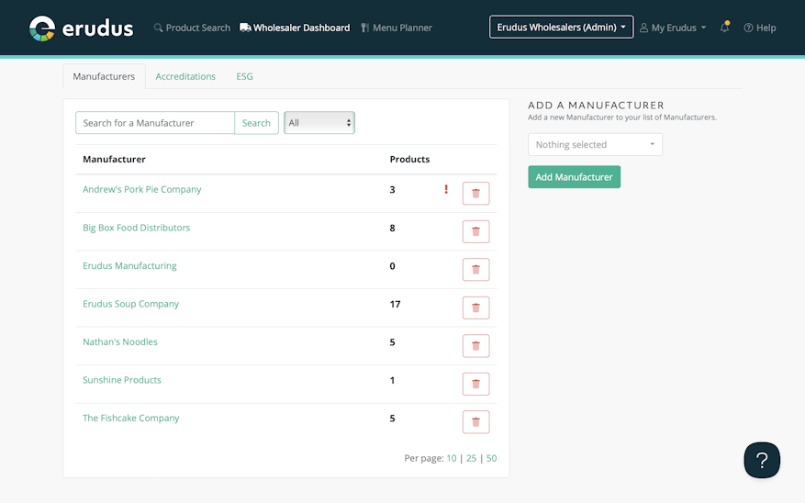
Task: Delete Erudus Manufacturing with trash icon
Action: coord(475,270)
